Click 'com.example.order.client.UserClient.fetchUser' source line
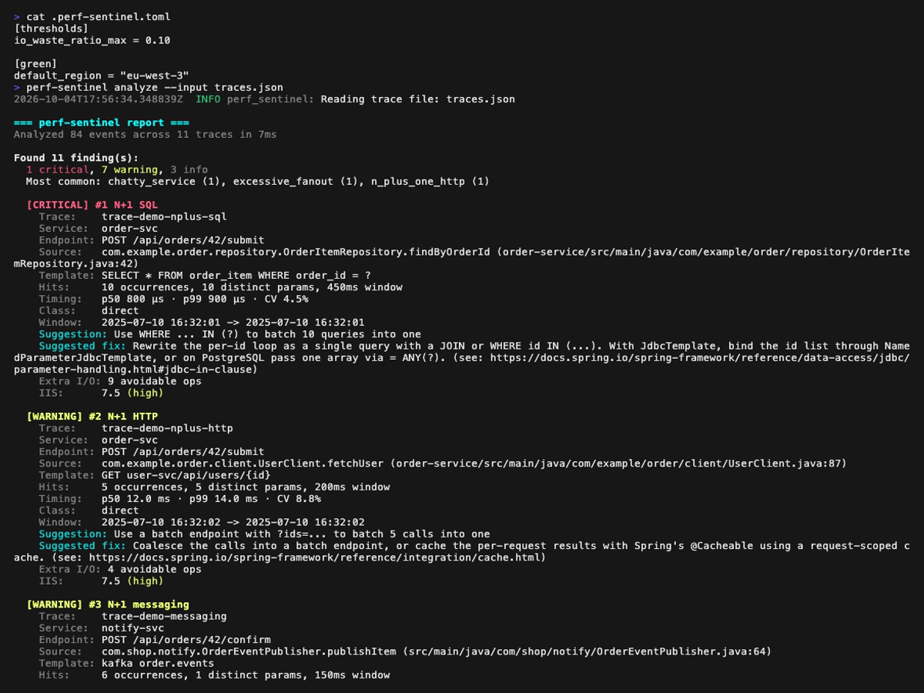 tap(474, 464)
